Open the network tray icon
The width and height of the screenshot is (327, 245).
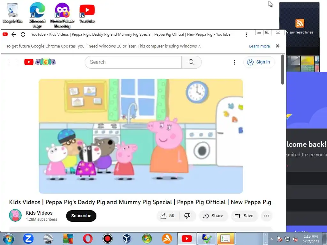[x=287, y=239]
